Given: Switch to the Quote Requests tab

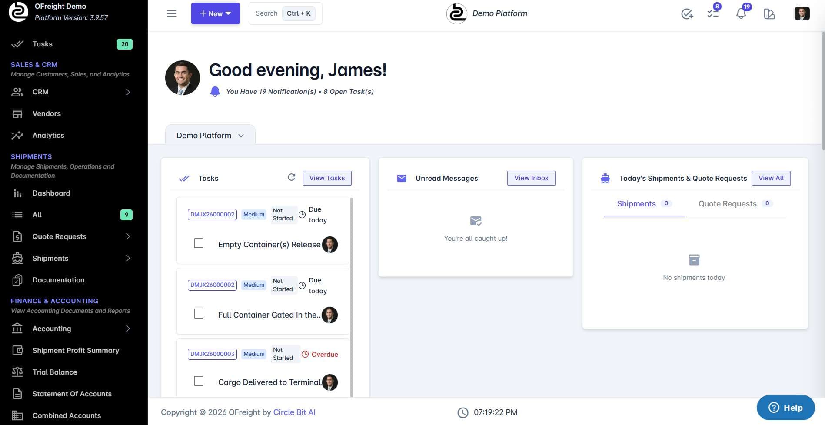Looking at the screenshot, I should [x=728, y=203].
